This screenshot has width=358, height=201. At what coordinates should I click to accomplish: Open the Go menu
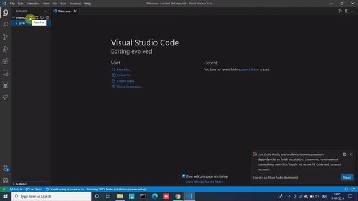pyautogui.click(x=55, y=3)
